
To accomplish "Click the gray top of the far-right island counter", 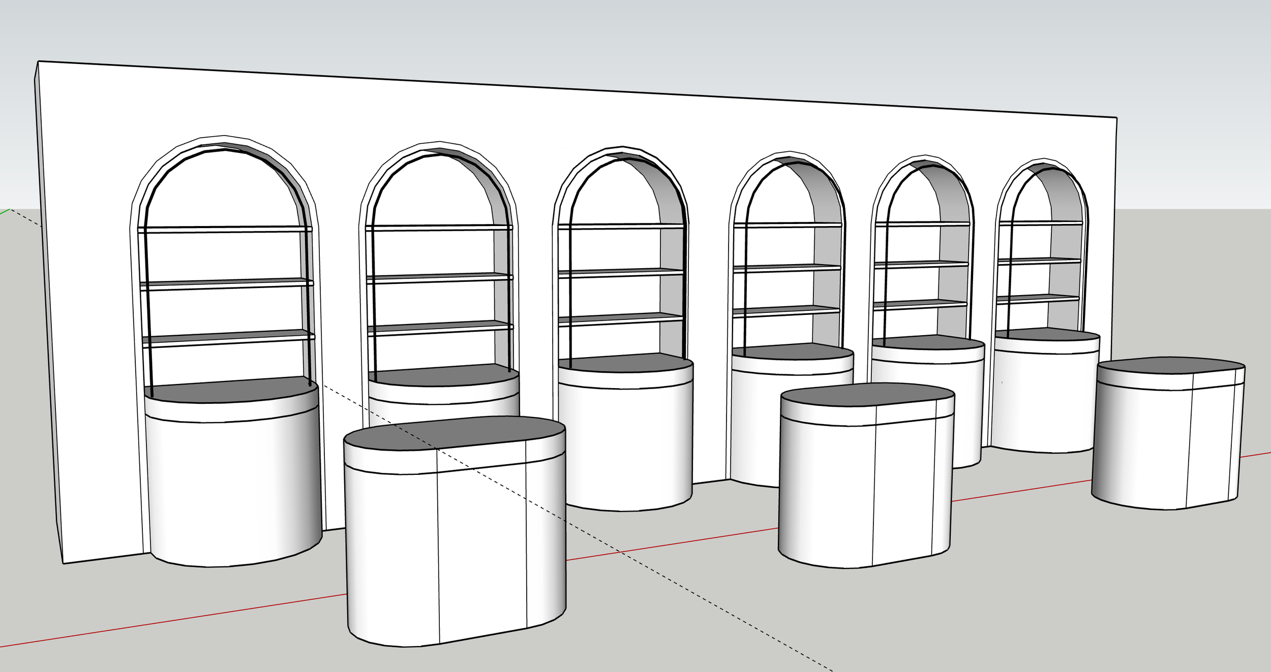I will click(1169, 365).
